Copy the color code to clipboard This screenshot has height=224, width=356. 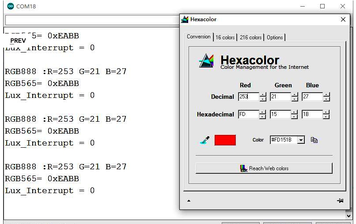[314, 140]
